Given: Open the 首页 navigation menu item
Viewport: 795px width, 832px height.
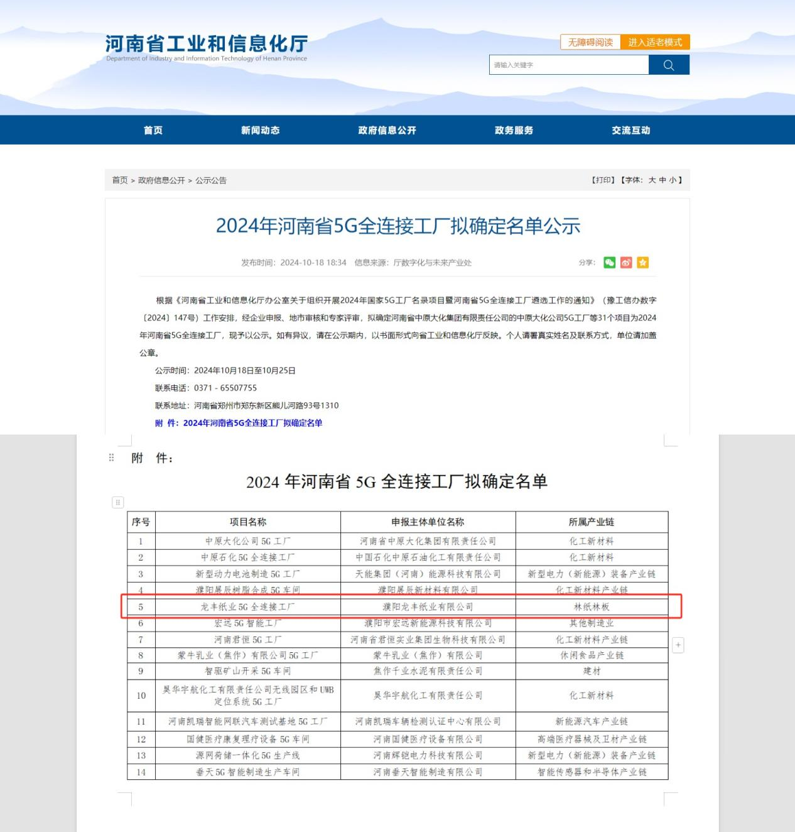Looking at the screenshot, I should pyautogui.click(x=153, y=130).
